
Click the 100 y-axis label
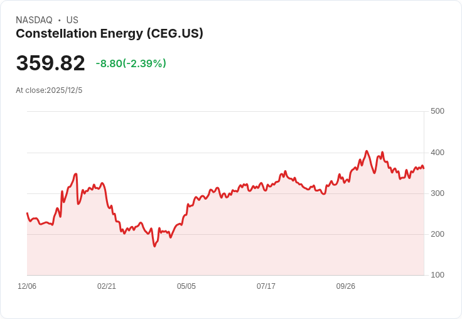coord(437,275)
